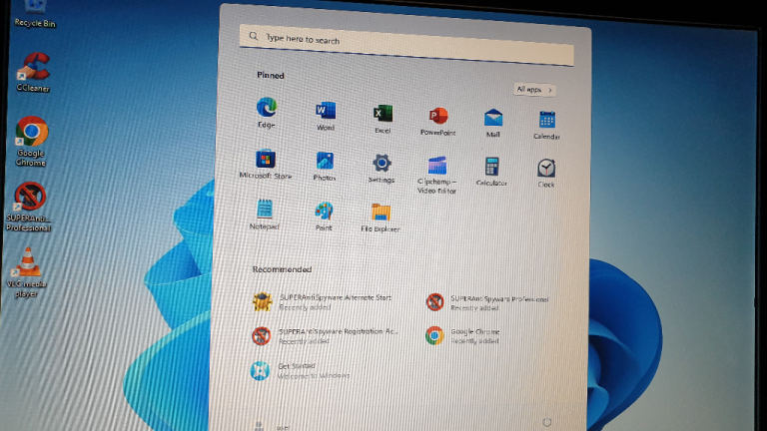Open File Explorer from pinned apps

(x=381, y=213)
